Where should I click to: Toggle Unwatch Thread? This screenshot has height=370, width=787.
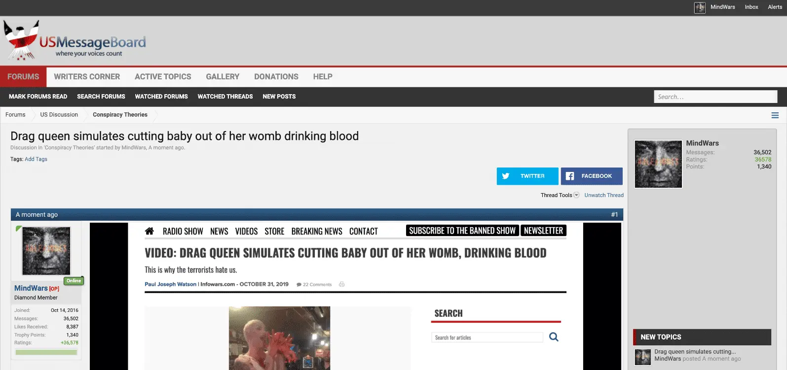603,195
